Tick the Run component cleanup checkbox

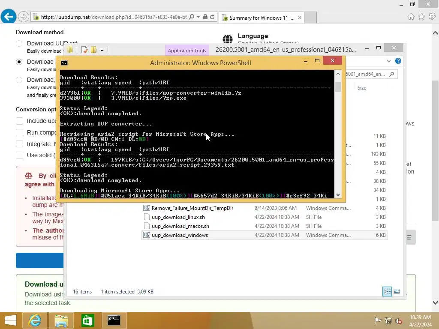pyautogui.click(x=20, y=132)
